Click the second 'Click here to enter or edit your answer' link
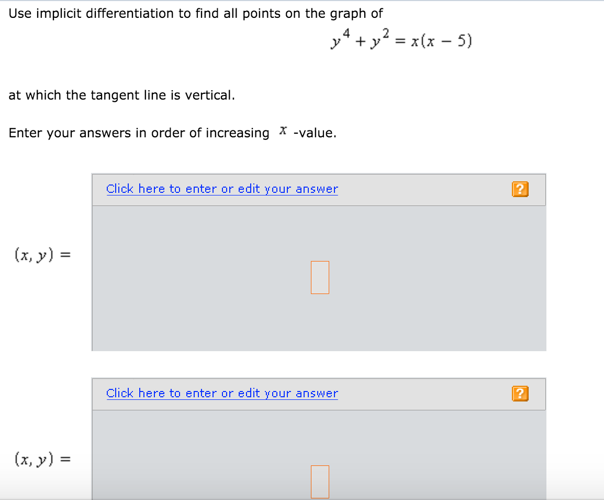 point(222,393)
